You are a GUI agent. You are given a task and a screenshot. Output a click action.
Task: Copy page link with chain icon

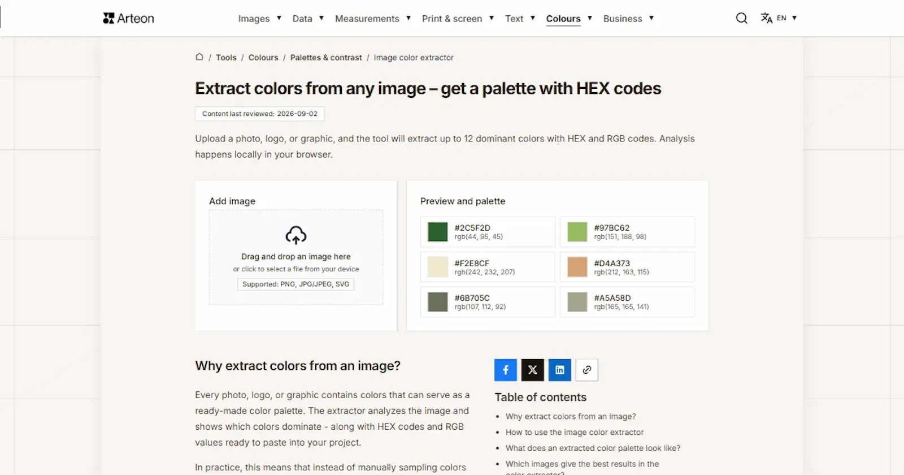587,370
